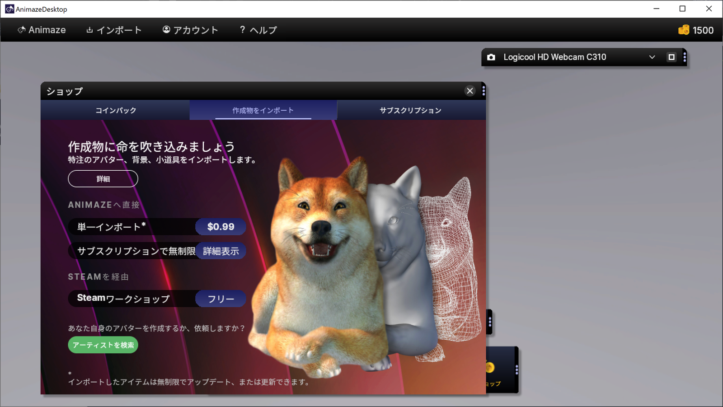Open the Animaze menu
The height and width of the screenshot is (407, 723).
coord(42,30)
